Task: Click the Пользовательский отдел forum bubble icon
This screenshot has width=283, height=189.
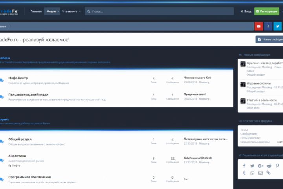Action: [x=2, y=97]
